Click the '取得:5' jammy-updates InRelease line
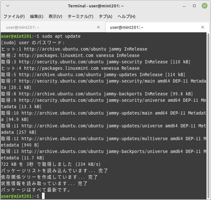Screen dimensions: 211x200 click(93, 75)
